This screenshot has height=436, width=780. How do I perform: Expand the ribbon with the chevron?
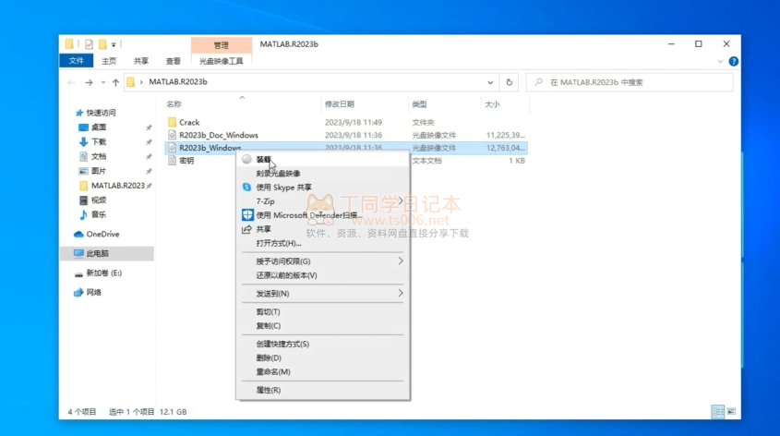pos(720,61)
